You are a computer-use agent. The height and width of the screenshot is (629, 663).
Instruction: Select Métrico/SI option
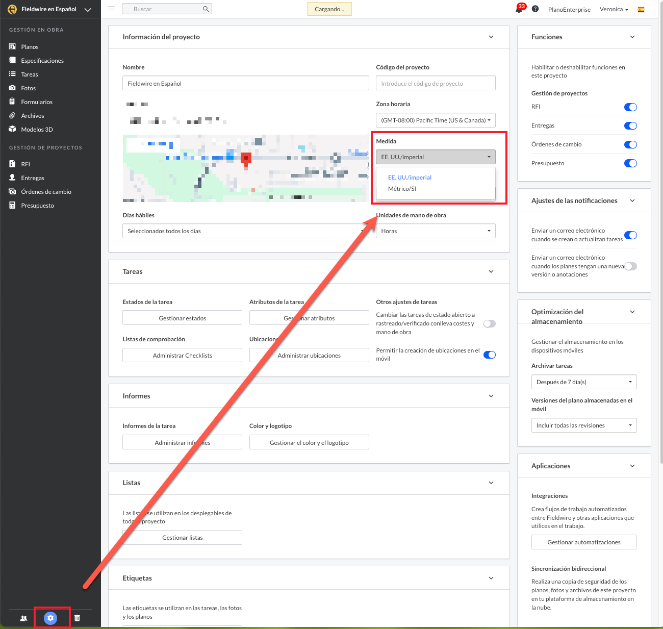coord(402,189)
